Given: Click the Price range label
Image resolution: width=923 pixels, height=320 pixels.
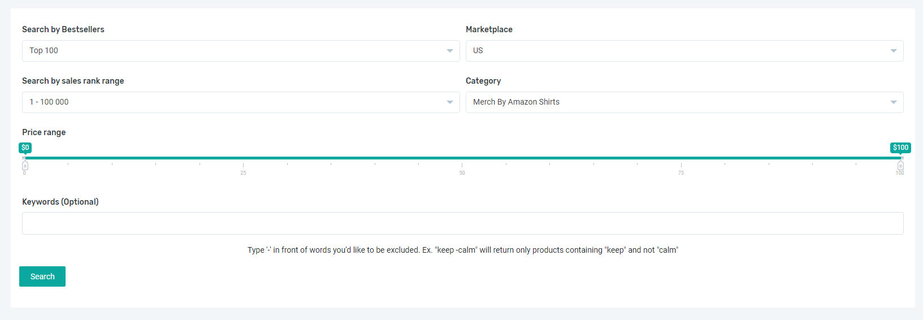Looking at the screenshot, I should pyautogui.click(x=44, y=132).
